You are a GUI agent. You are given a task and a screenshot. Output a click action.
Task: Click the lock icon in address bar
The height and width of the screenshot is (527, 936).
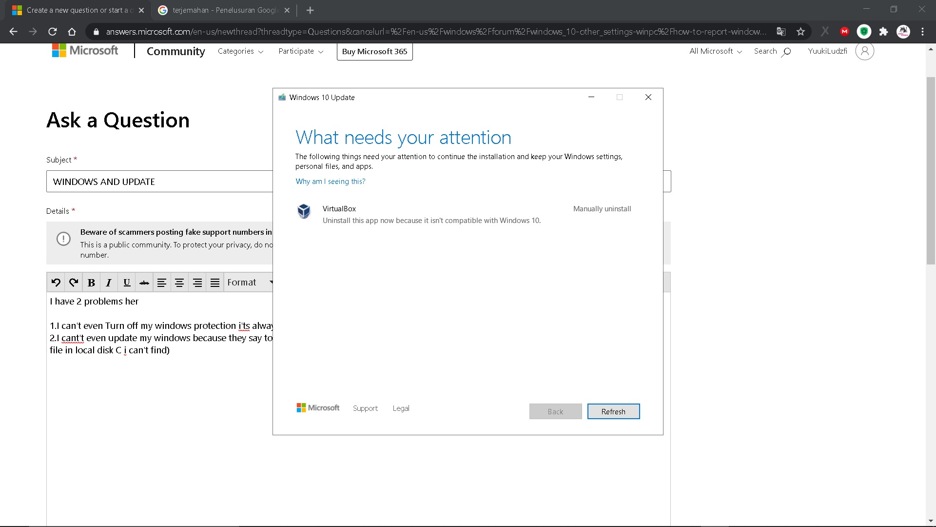(x=96, y=32)
